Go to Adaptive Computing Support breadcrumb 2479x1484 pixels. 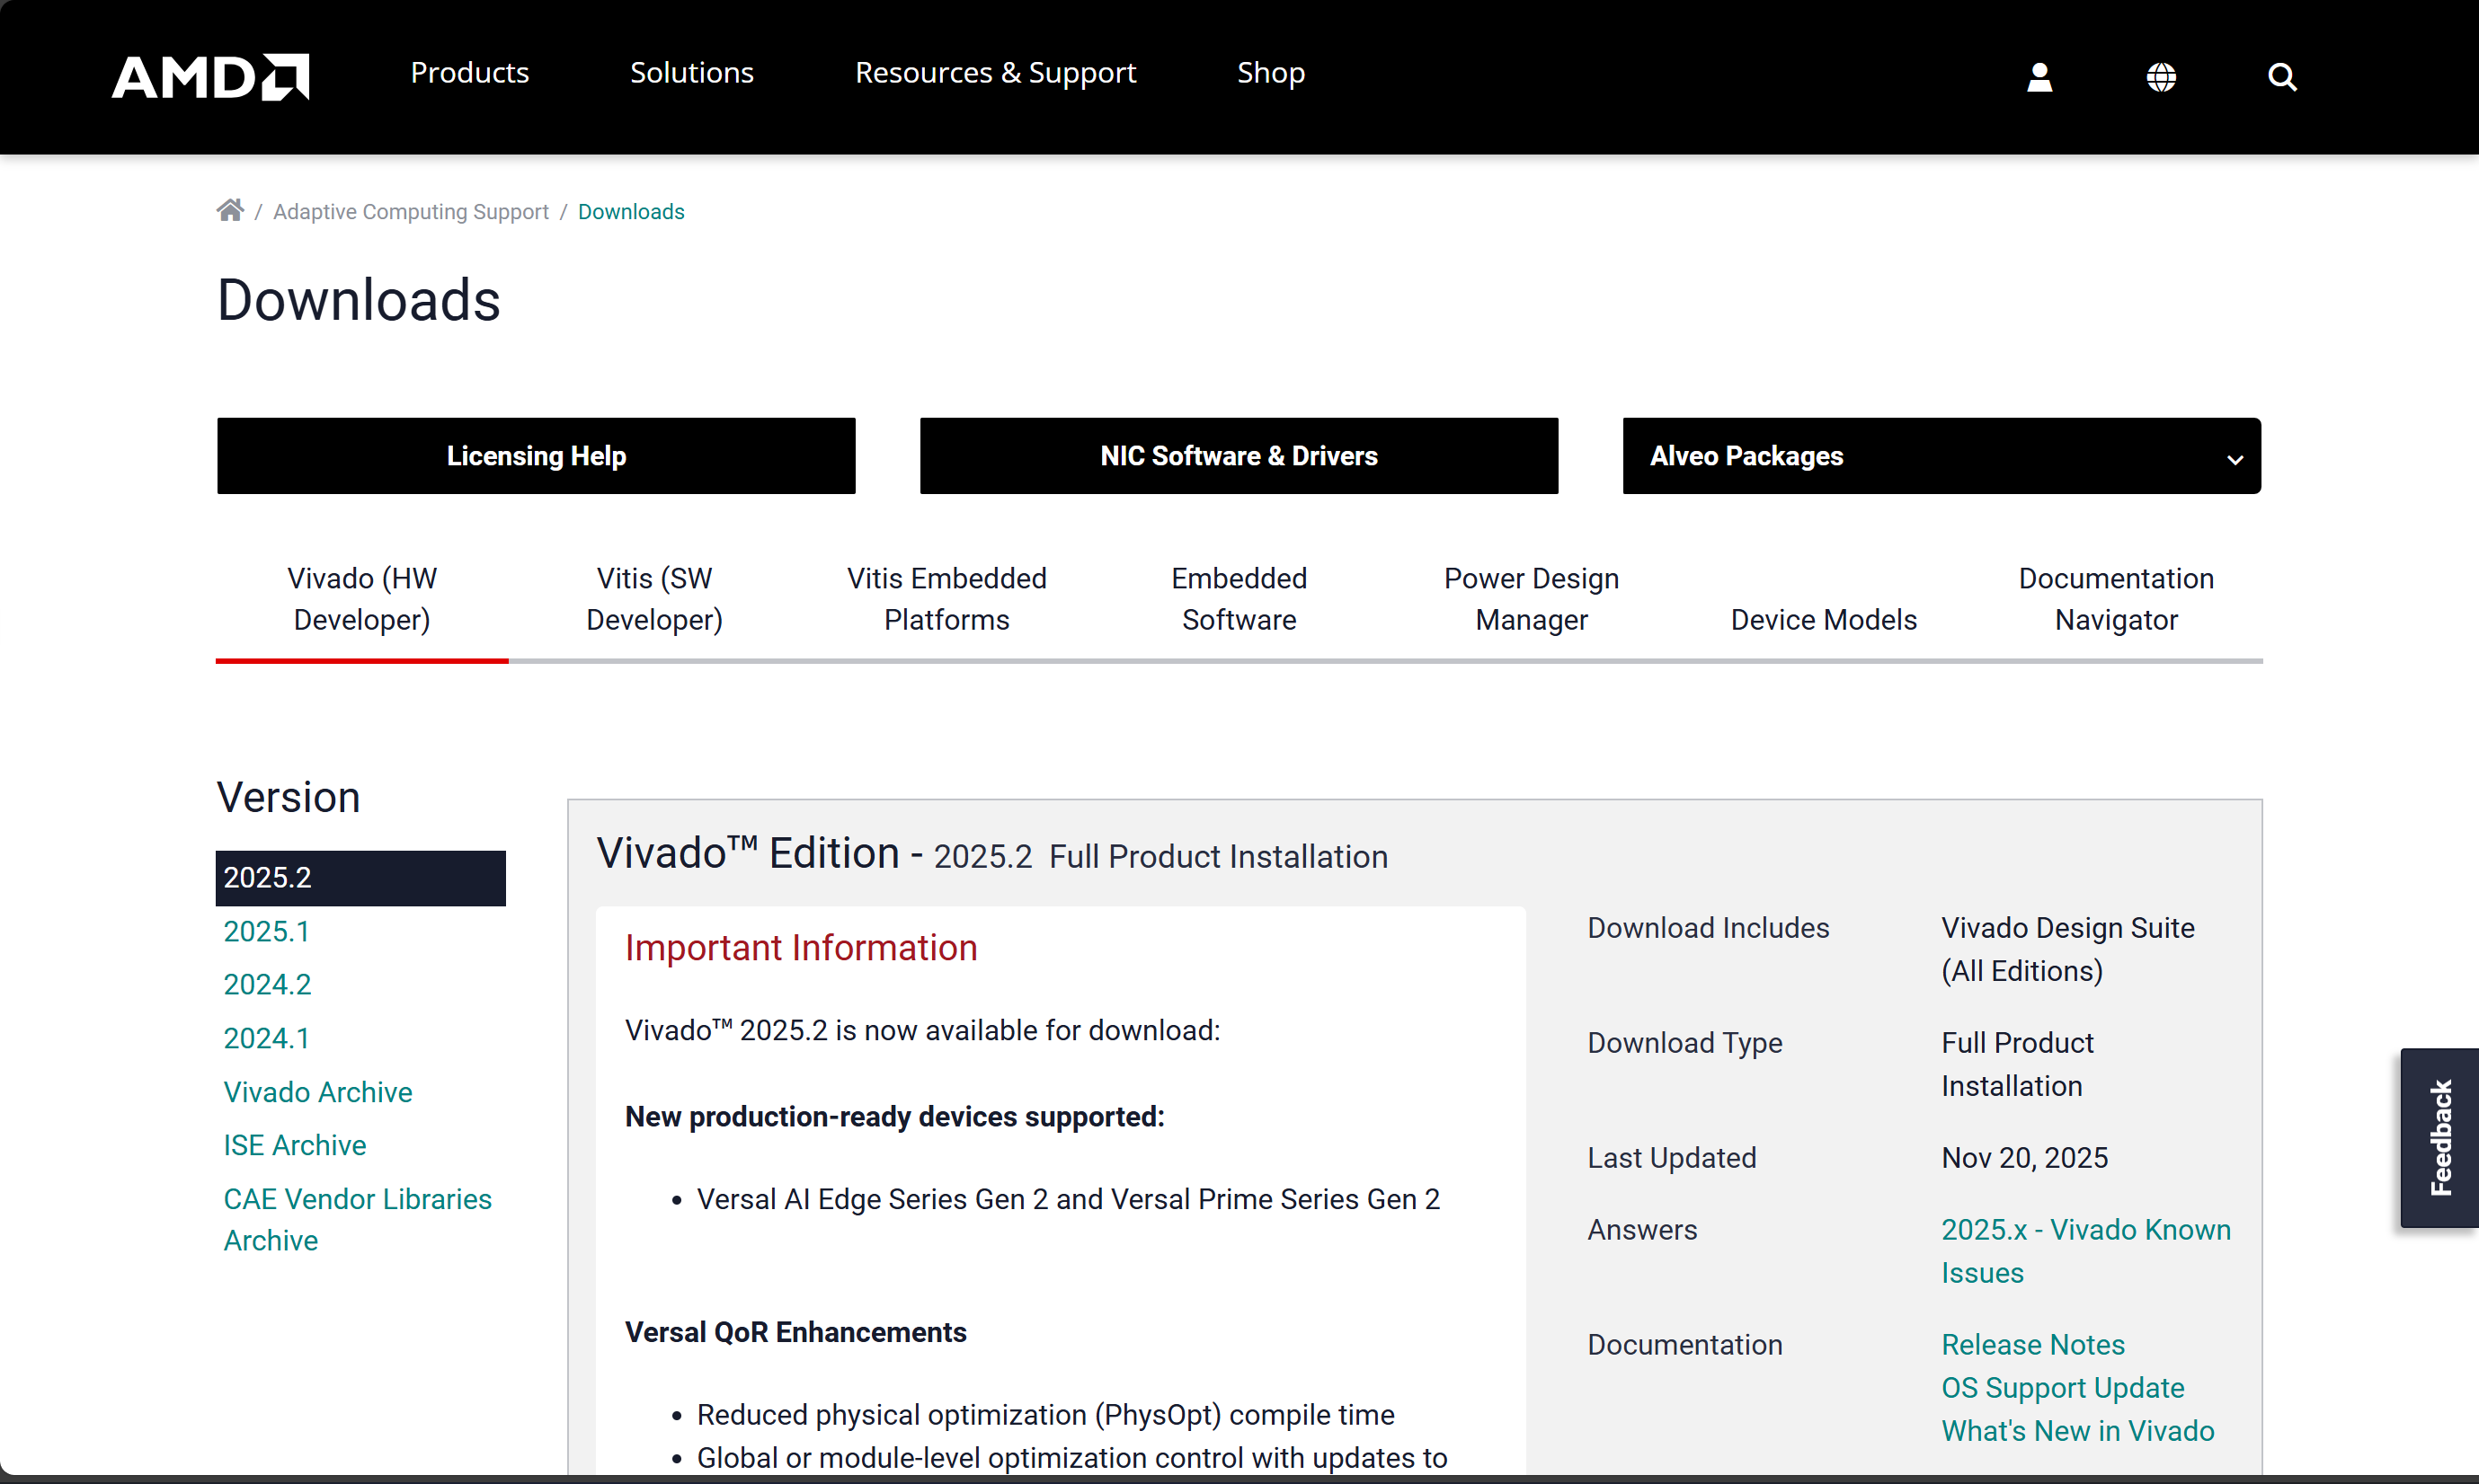(410, 212)
